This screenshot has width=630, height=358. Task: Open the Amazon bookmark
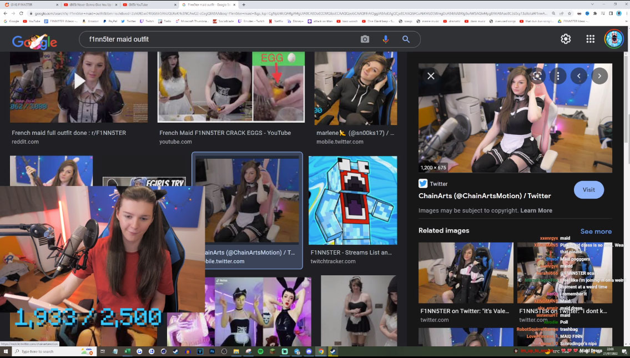point(90,21)
